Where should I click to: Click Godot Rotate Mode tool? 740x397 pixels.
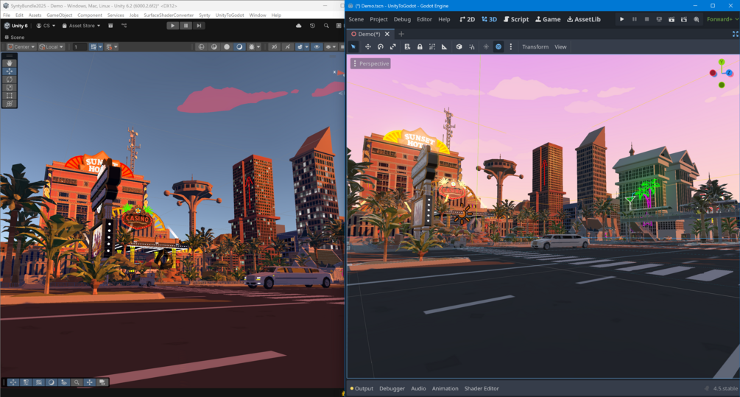[x=381, y=46]
